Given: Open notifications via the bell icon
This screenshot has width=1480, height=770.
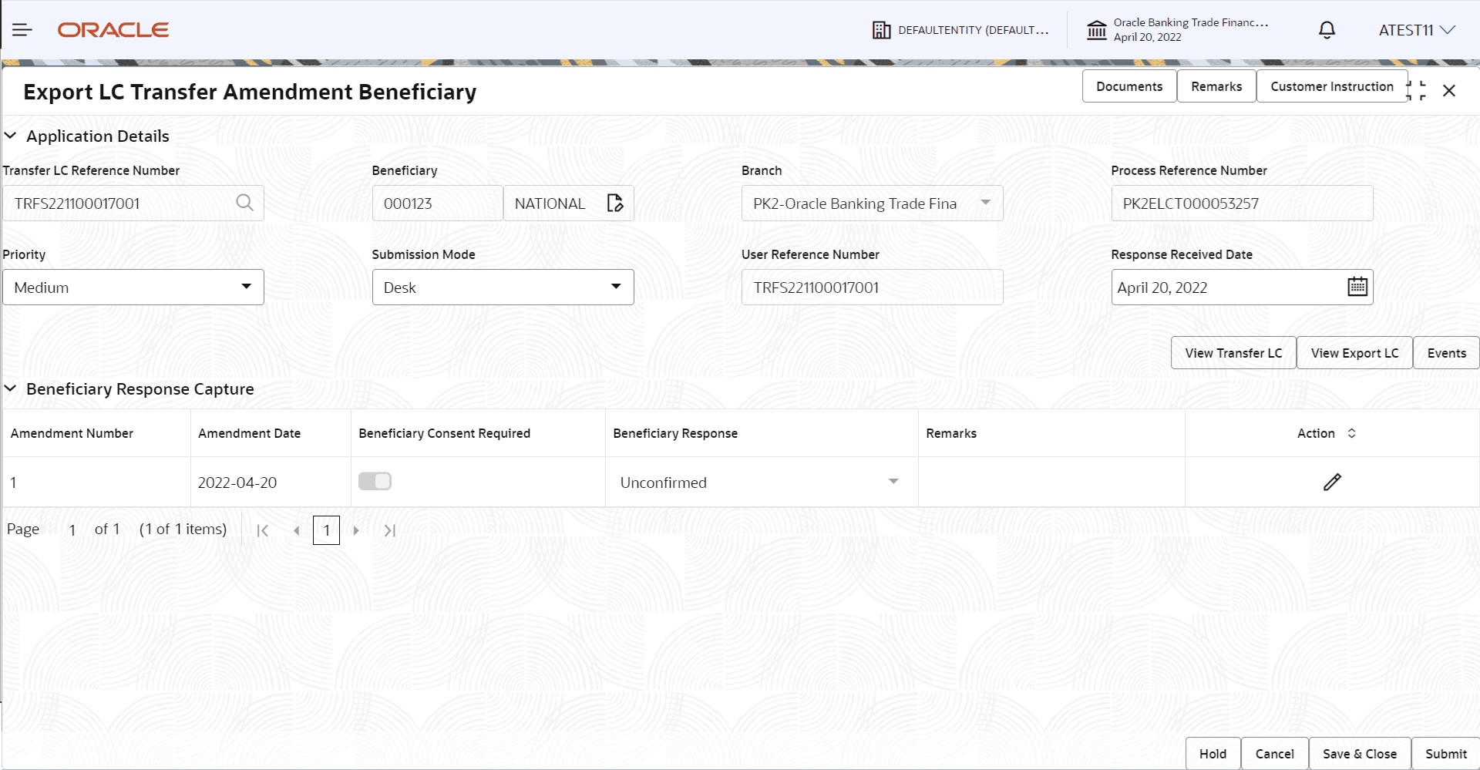Looking at the screenshot, I should point(1327,29).
